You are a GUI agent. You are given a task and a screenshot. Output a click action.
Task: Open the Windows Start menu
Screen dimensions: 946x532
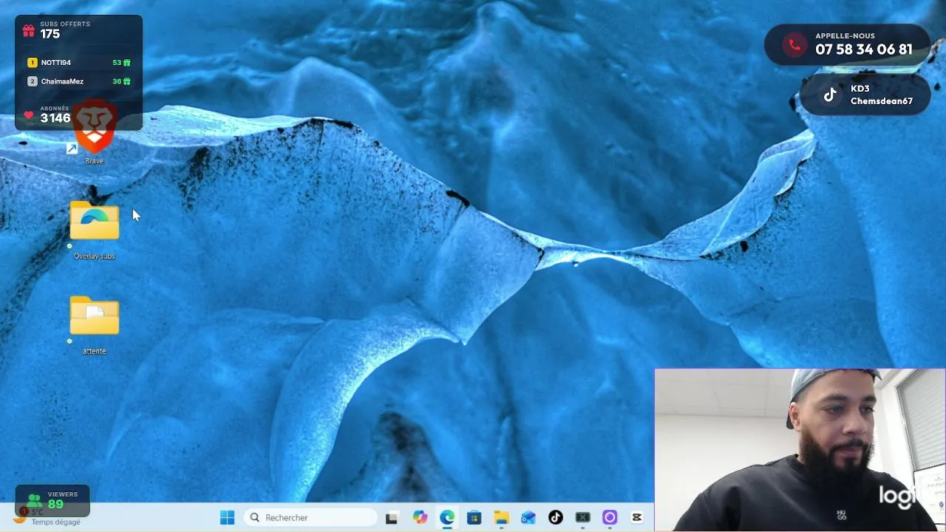(x=227, y=517)
